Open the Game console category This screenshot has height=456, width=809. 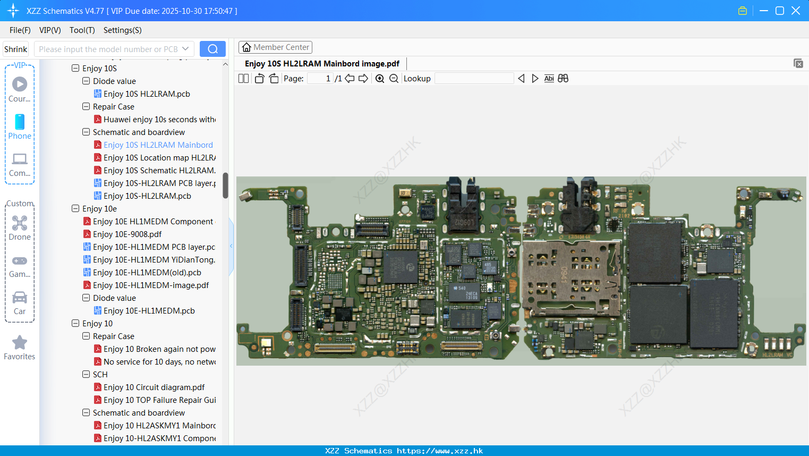[x=20, y=266]
